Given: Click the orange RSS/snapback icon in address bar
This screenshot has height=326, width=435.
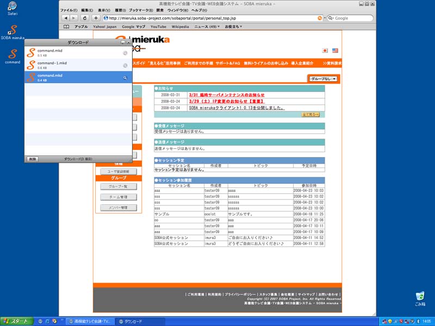Looking at the screenshot, I should click(x=320, y=18).
